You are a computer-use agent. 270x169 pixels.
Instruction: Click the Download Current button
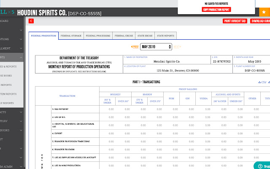[x=260, y=21]
